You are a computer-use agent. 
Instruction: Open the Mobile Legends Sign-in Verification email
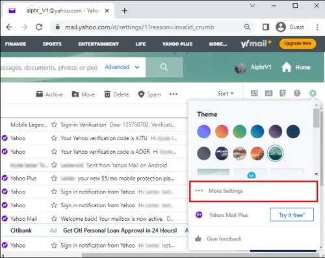[x=94, y=125]
